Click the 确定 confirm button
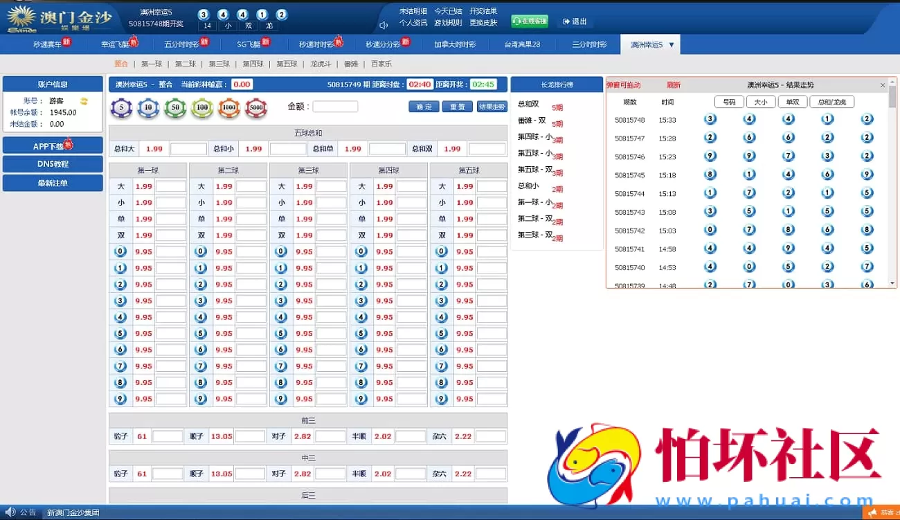 423,107
